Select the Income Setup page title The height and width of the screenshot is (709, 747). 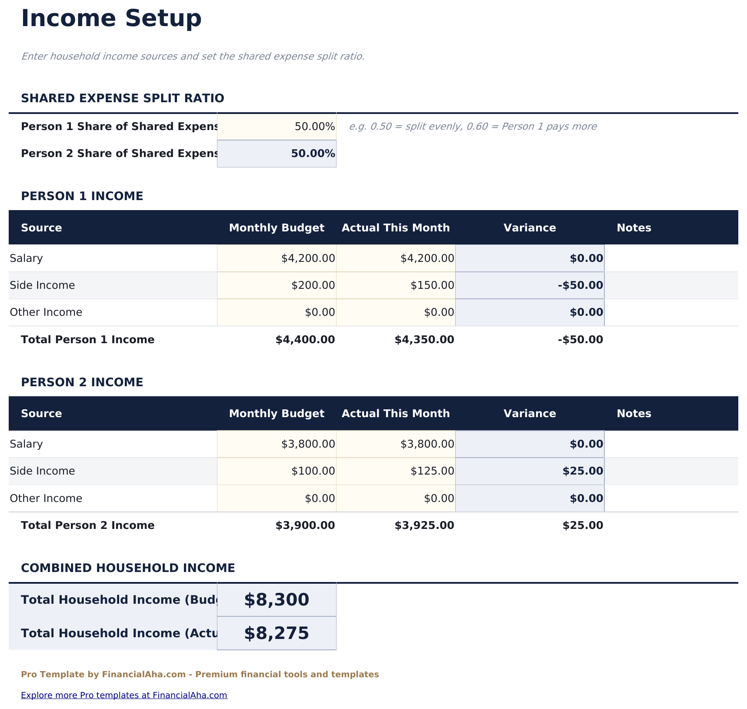click(112, 18)
